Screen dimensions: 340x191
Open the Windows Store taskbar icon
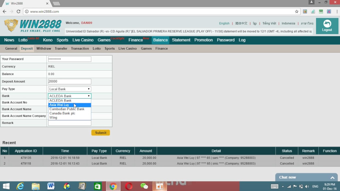[97, 186]
